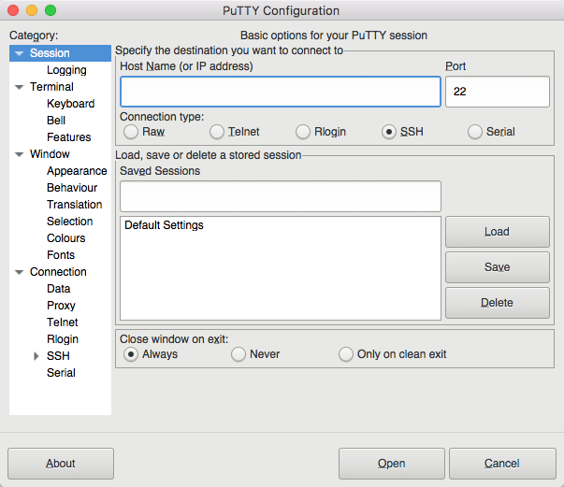Select the Proxy category item

pos(61,306)
